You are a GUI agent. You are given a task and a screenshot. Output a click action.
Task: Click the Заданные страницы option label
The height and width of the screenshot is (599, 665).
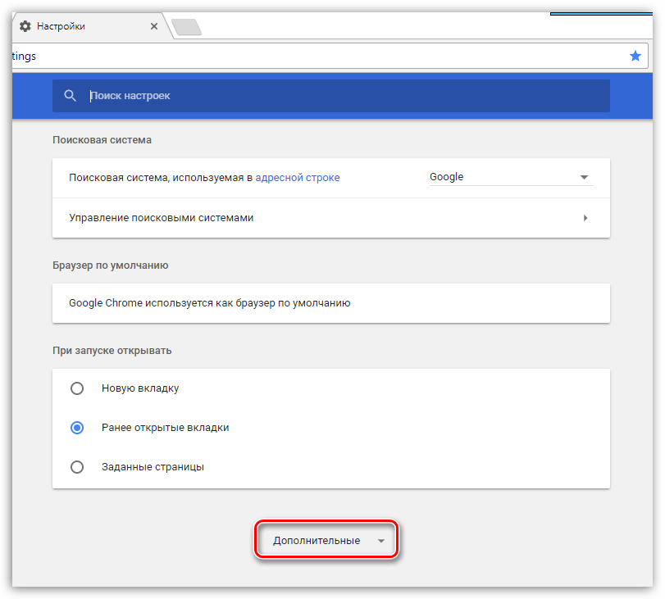click(x=153, y=467)
